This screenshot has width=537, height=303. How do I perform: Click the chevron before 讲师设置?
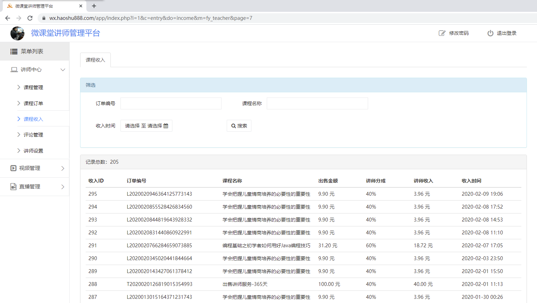coord(19,150)
